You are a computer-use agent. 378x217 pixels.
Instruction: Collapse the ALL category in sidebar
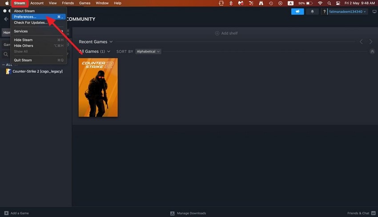pos(4,65)
